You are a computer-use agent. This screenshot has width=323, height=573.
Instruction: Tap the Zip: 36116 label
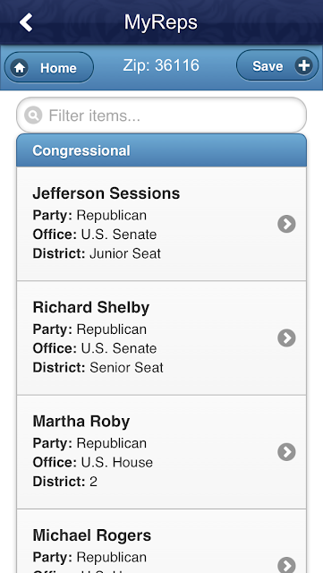tap(161, 65)
